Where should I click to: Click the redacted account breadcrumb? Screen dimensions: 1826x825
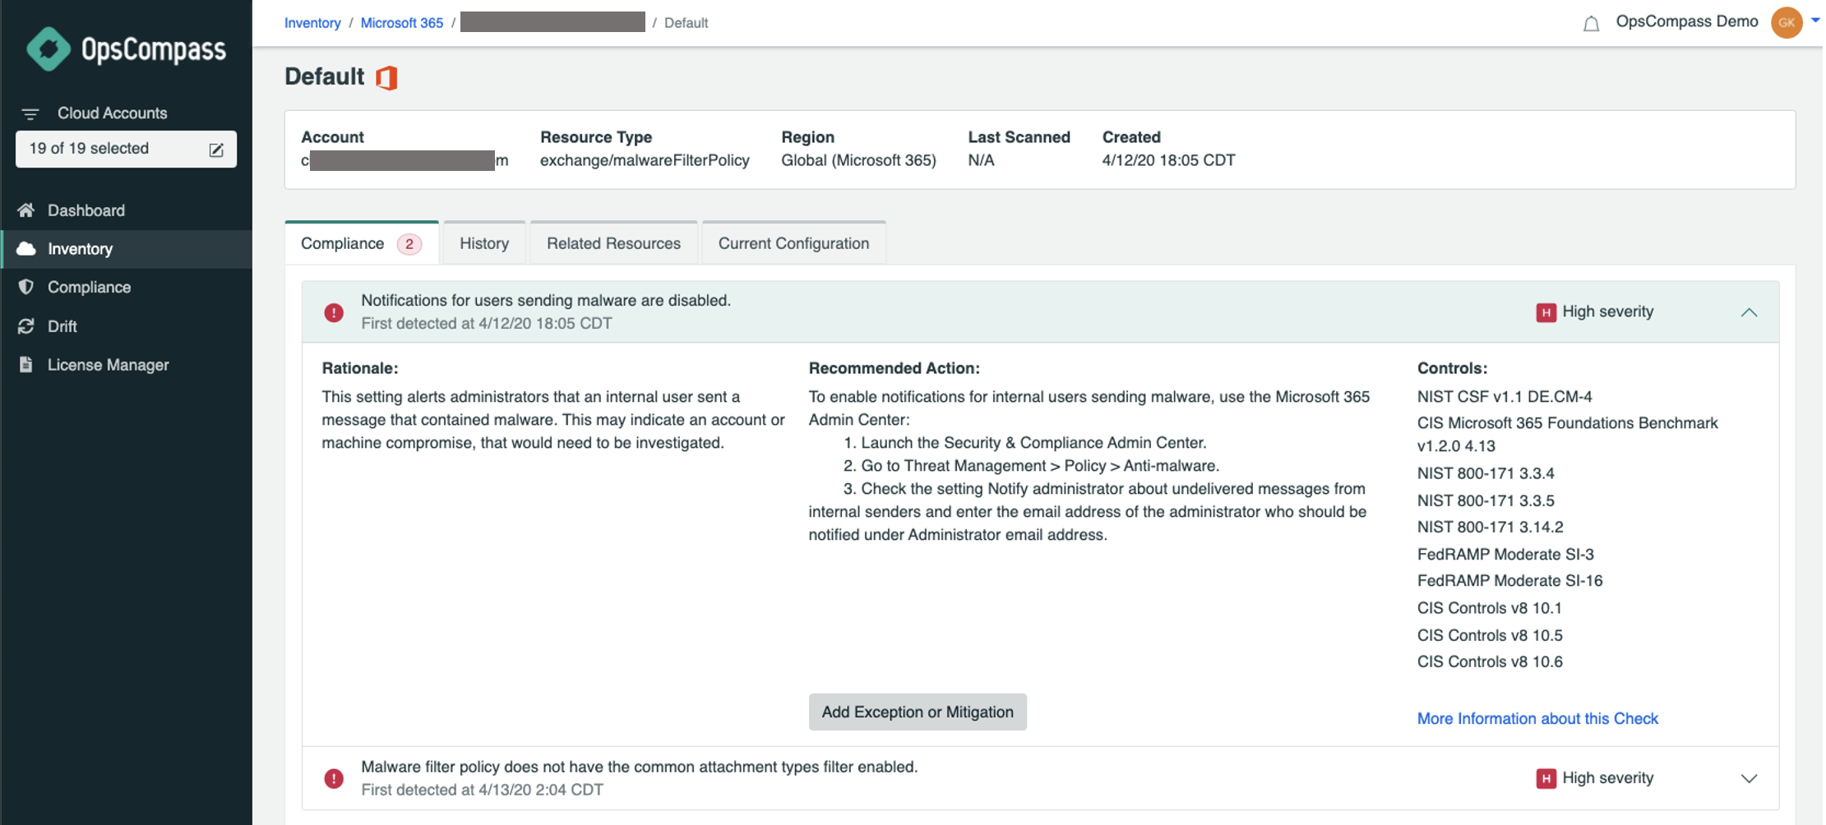(552, 22)
